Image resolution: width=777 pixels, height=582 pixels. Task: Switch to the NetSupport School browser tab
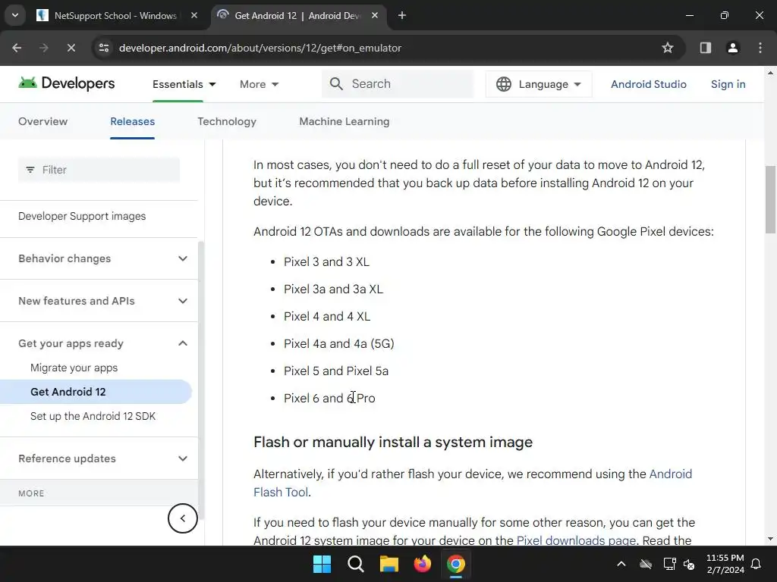pyautogui.click(x=118, y=15)
